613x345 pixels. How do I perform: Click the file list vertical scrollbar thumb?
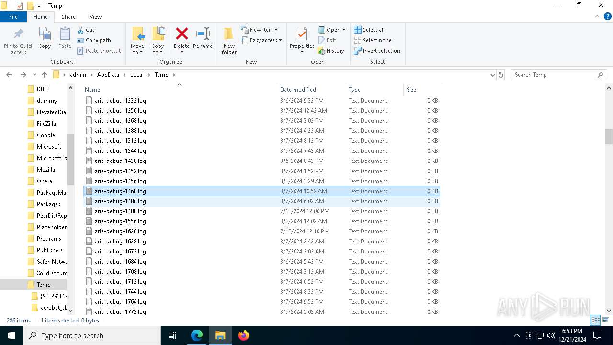pyautogui.click(x=609, y=137)
